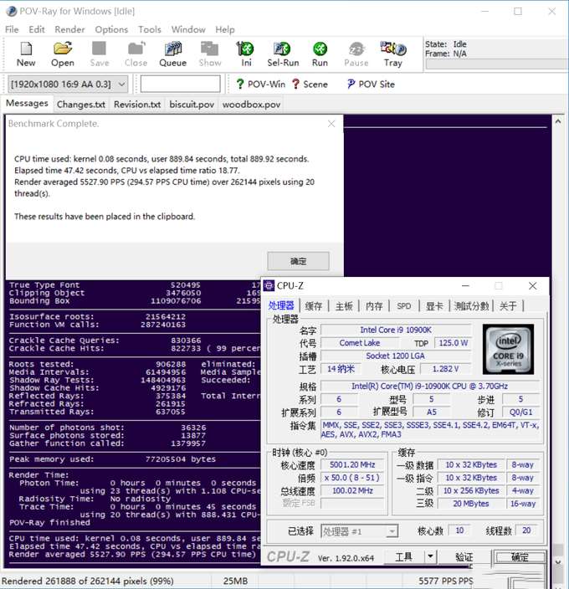The width and height of the screenshot is (569, 589).
Task: Select the CPU-Z 显卡 tab
Action: coord(434,306)
